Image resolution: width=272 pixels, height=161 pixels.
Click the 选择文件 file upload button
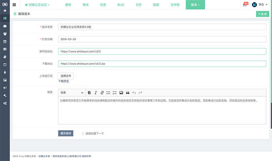pyautogui.click(x=66, y=76)
